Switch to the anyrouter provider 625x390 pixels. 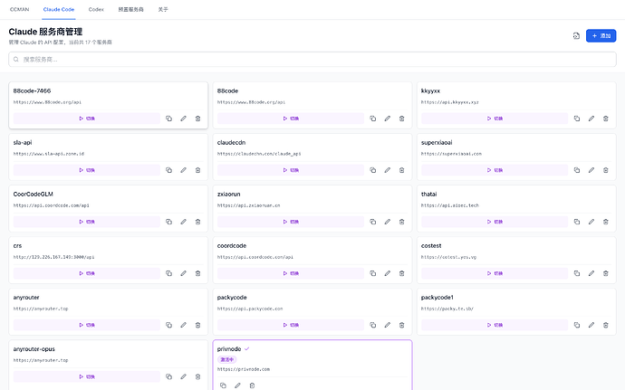pos(87,325)
